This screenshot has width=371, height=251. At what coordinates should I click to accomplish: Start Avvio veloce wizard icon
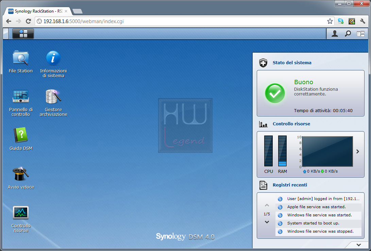point(21,178)
